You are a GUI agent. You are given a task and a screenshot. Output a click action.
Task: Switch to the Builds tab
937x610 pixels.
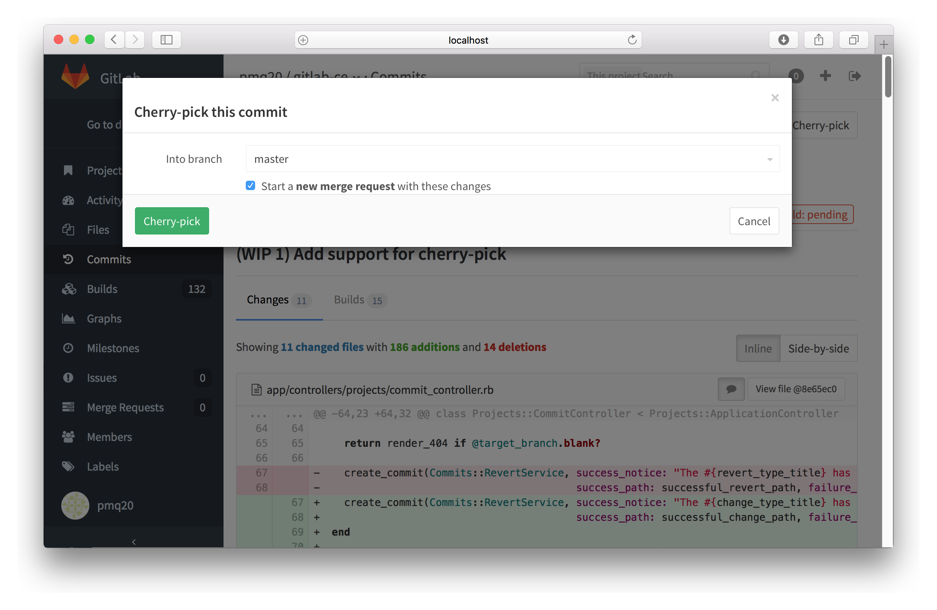(349, 300)
